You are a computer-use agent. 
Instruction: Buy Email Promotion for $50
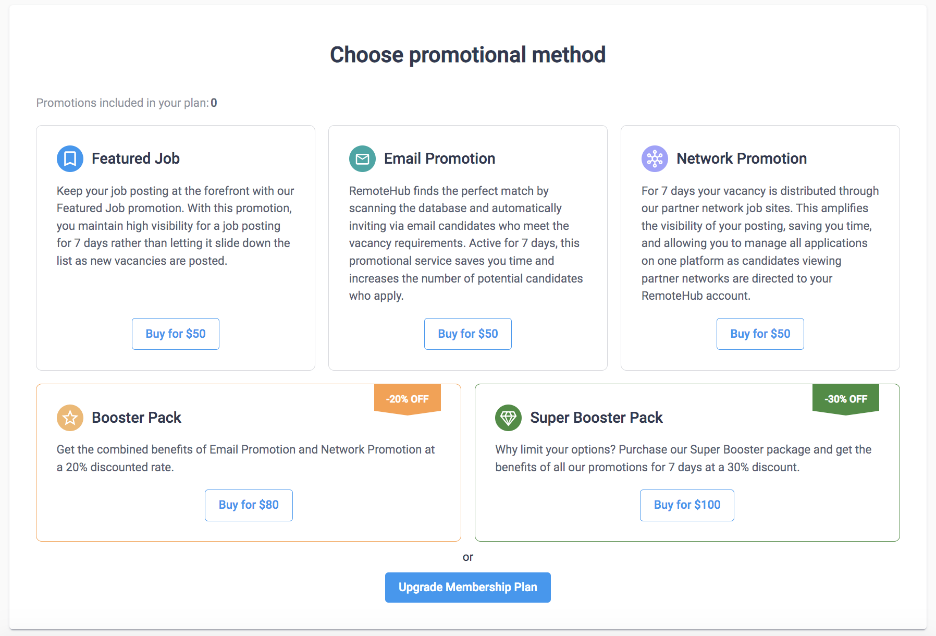point(468,334)
